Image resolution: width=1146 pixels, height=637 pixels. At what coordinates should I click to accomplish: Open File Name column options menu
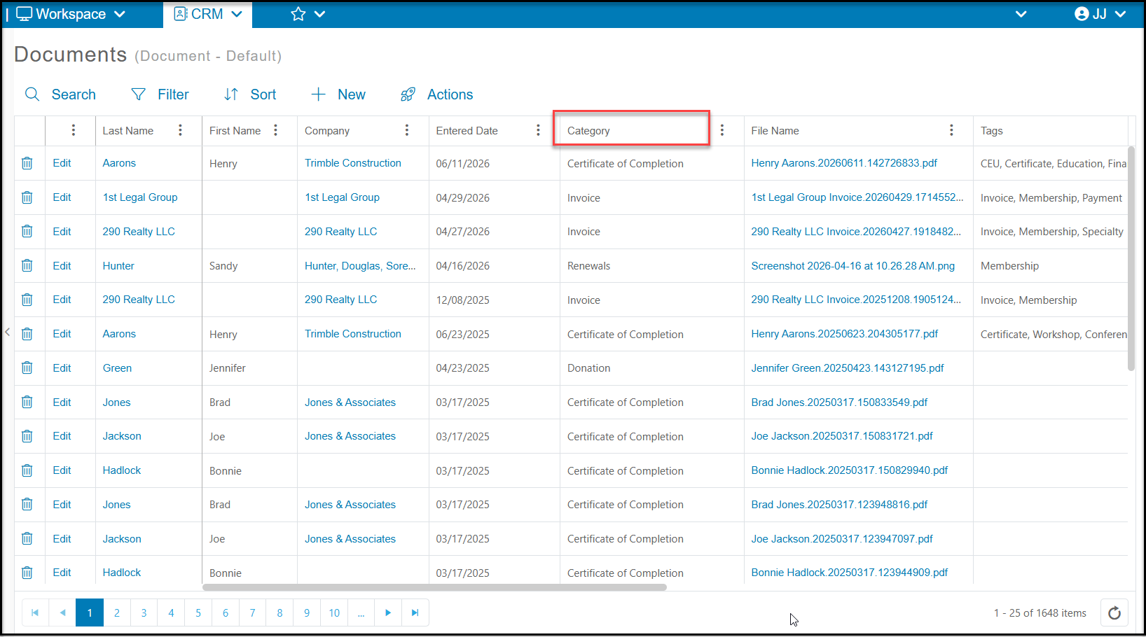[951, 130]
